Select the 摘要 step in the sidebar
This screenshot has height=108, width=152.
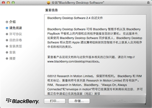(x=12, y=58)
